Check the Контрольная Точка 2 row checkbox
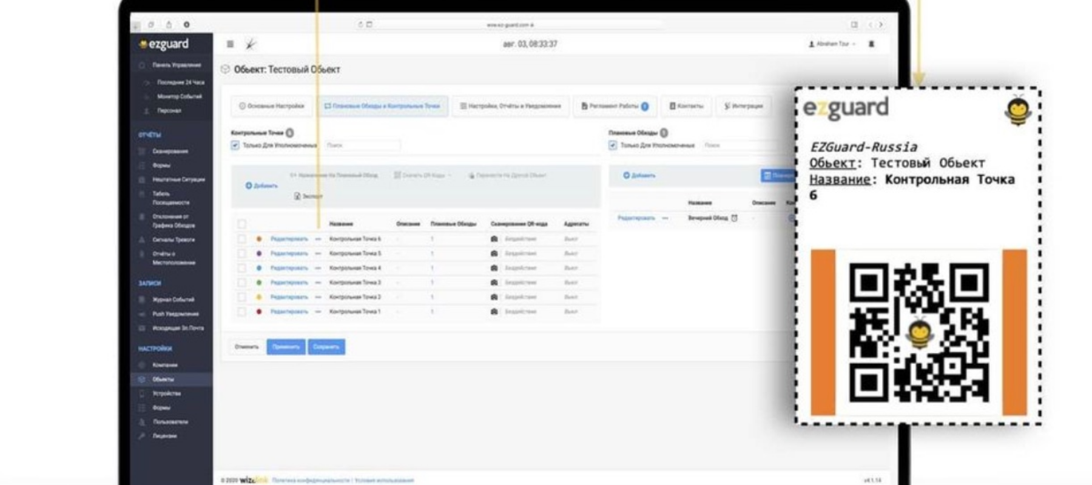 [x=241, y=297]
